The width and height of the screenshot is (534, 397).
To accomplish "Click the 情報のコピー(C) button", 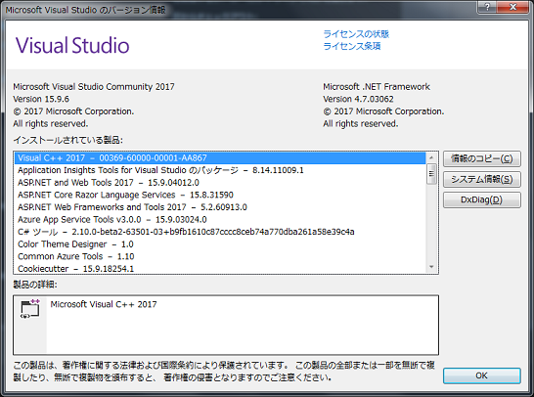I will coord(481,158).
